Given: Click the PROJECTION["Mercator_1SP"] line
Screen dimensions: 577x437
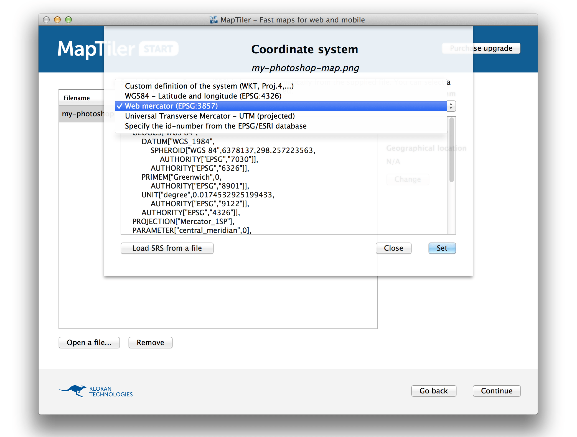Looking at the screenshot, I should [183, 222].
